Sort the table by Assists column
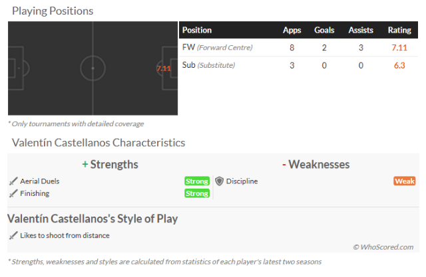The height and width of the screenshot is (277, 426). tap(360, 31)
